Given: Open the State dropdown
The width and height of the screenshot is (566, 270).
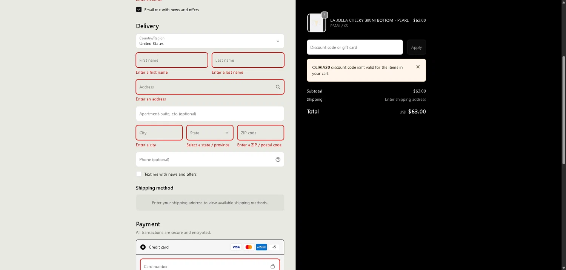Looking at the screenshot, I should pos(210,133).
